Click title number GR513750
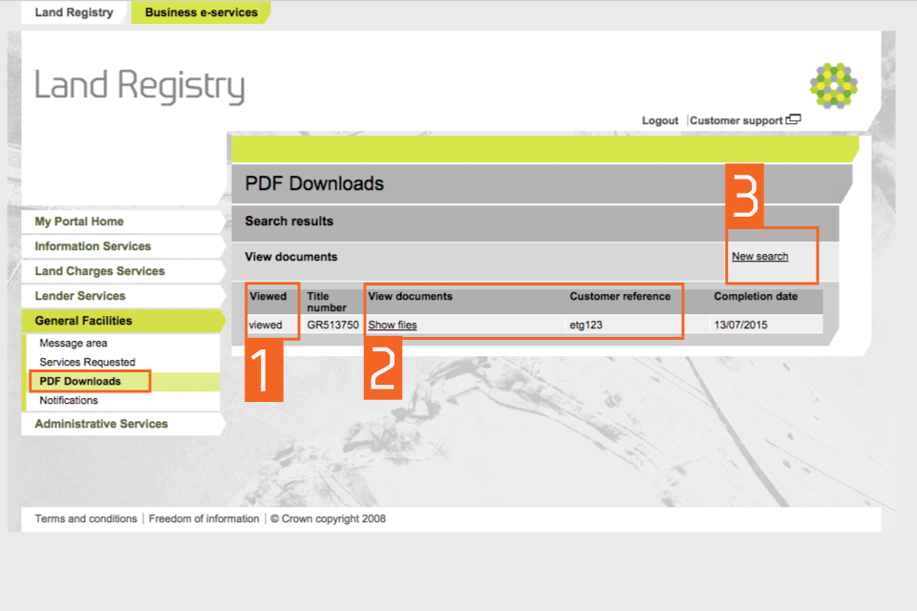The image size is (917, 611). pyautogui.click(x=332, y=325)
